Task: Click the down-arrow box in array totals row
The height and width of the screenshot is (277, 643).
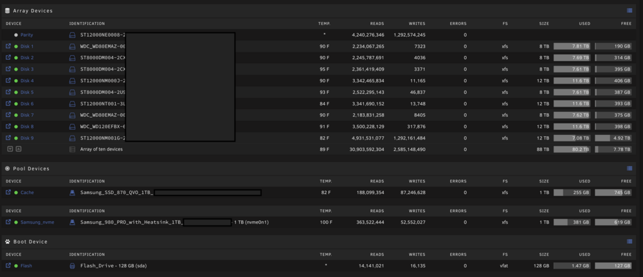Action: pyautogui.click(x=10, y=149)
